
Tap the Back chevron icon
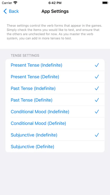tap(5, 11)
